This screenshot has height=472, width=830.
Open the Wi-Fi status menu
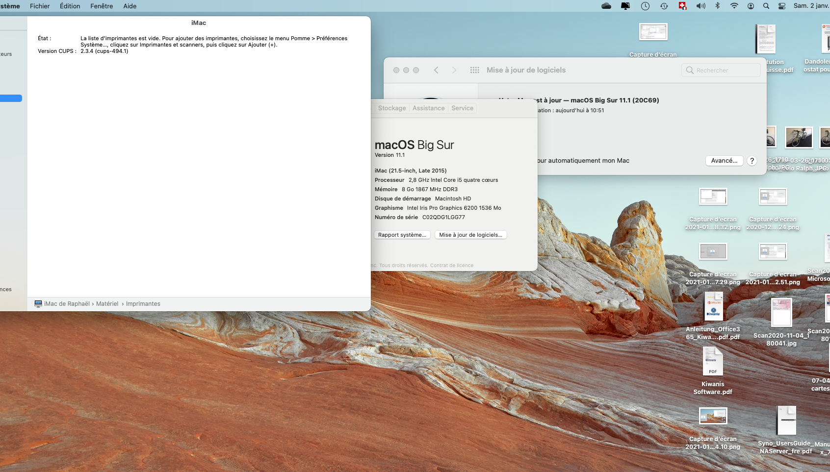pos(734,6)
